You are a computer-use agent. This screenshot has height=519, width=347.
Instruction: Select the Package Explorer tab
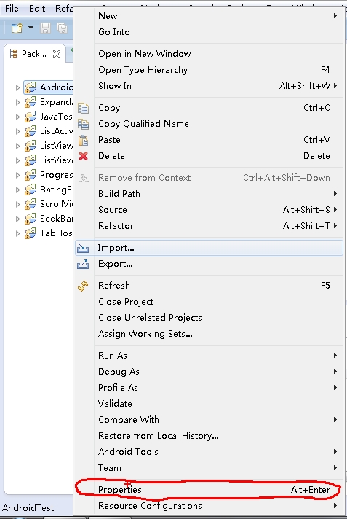[x=34, y=54]
